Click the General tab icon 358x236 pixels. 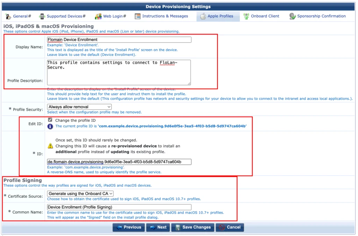click(8, 16)
